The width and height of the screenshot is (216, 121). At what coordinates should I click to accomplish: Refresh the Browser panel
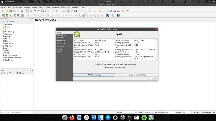5,22
